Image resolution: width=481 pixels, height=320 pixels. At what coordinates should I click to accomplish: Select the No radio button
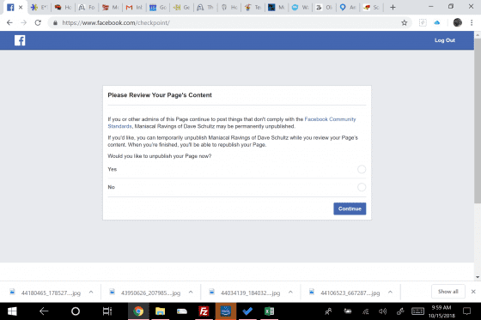[362, 187]
